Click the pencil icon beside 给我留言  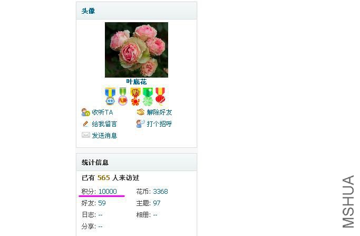85,124
